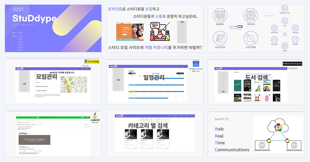Screen dimensions: 310x162
Task: Open the 모임관리 slide thumbnail
Action: [53, 81]
